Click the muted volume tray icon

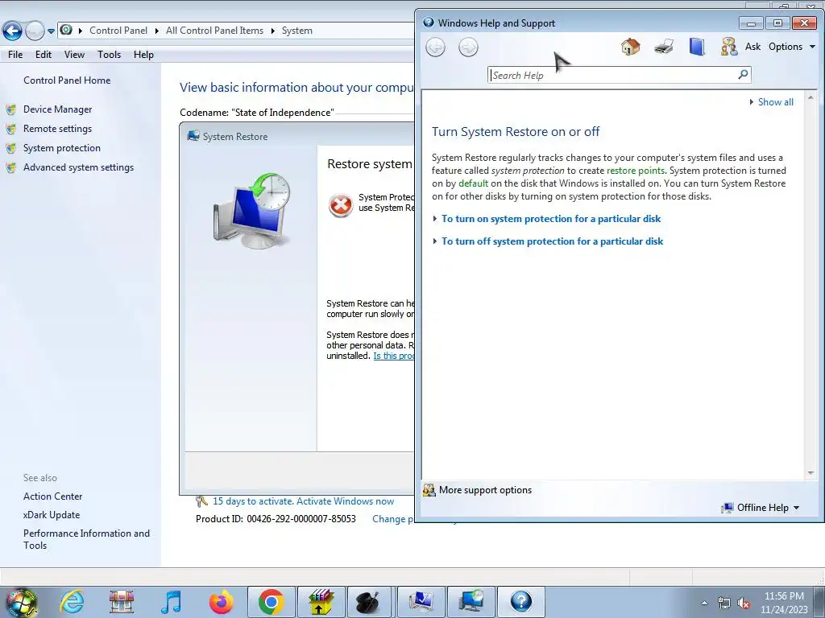(744, 604)
